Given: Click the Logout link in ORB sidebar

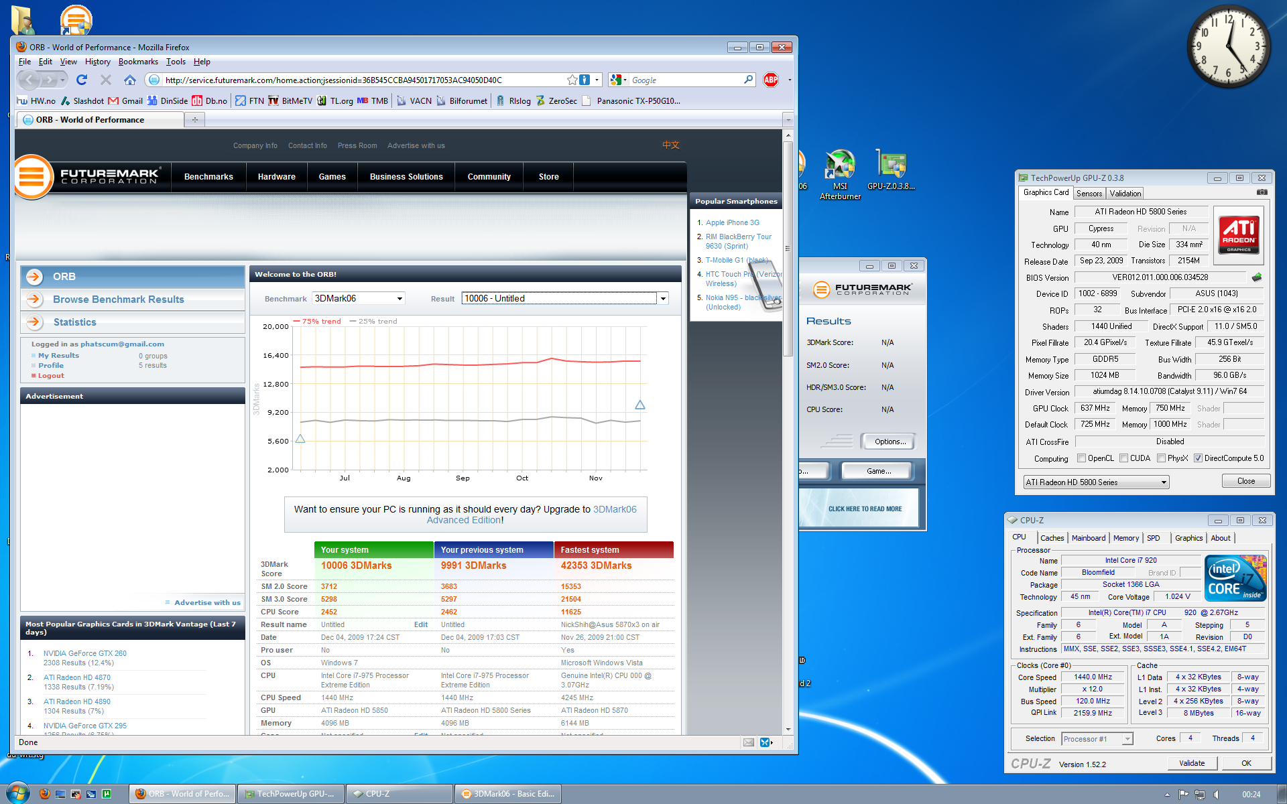Looking at the screenshot, I should click(x=51, y=376).
